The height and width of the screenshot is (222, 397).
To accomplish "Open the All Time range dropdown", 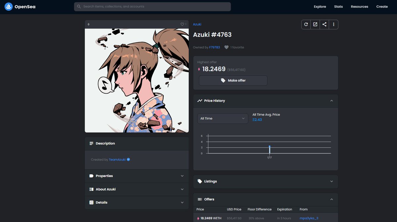I will point(223,118).
